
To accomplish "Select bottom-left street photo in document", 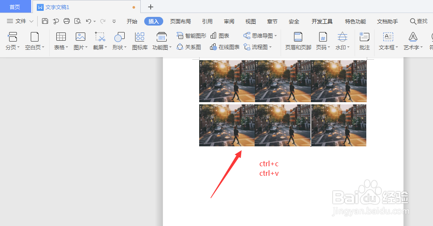I will (x=227, y=125).
